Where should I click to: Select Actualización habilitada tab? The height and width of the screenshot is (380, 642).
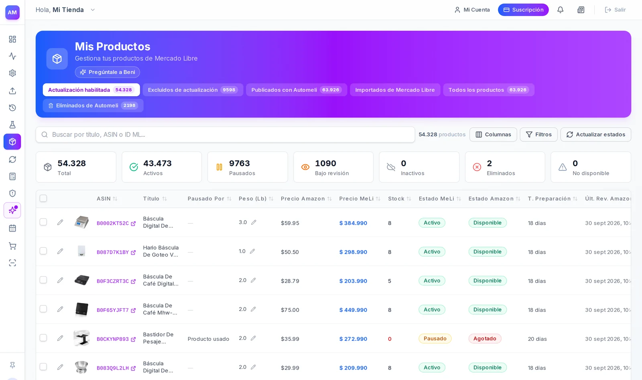click(91, 90)
